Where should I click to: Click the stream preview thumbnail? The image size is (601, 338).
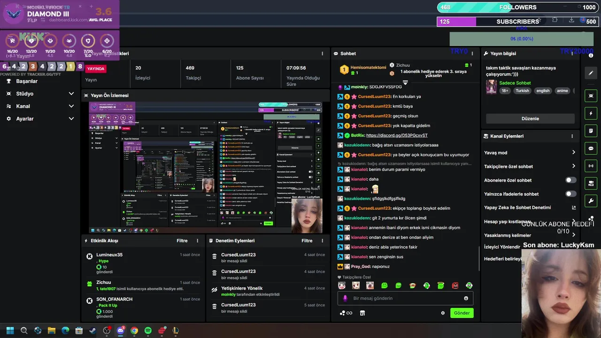click(x=206, y=167)
